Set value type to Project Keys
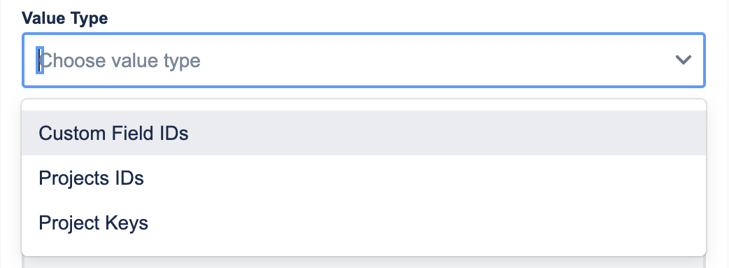The width and height of the screenshot is (729, 268). 364,223
